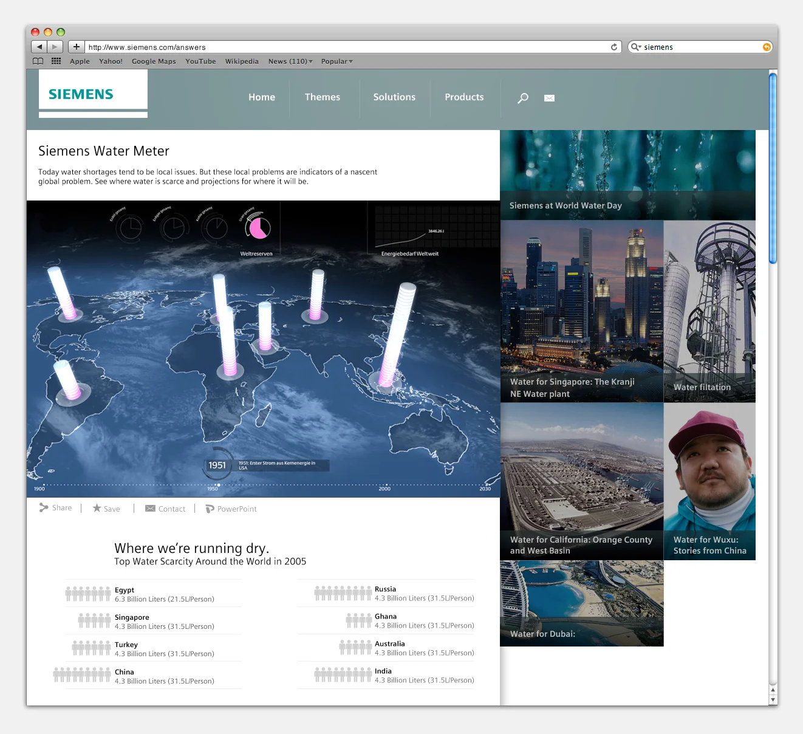Open Top Sites grid icon
Image resolution: width=803 pixels, height=734 pixels.
click(56, 61)
